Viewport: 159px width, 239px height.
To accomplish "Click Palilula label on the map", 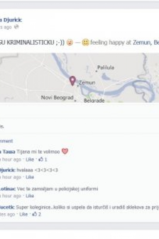I will coord(106,67).
